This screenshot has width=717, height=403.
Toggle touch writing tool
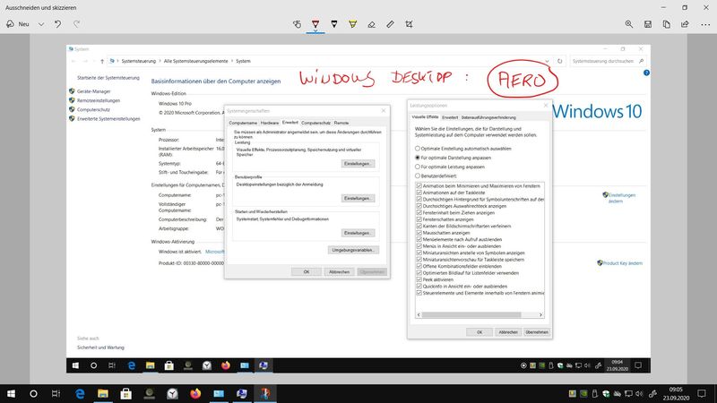(297, 24)
